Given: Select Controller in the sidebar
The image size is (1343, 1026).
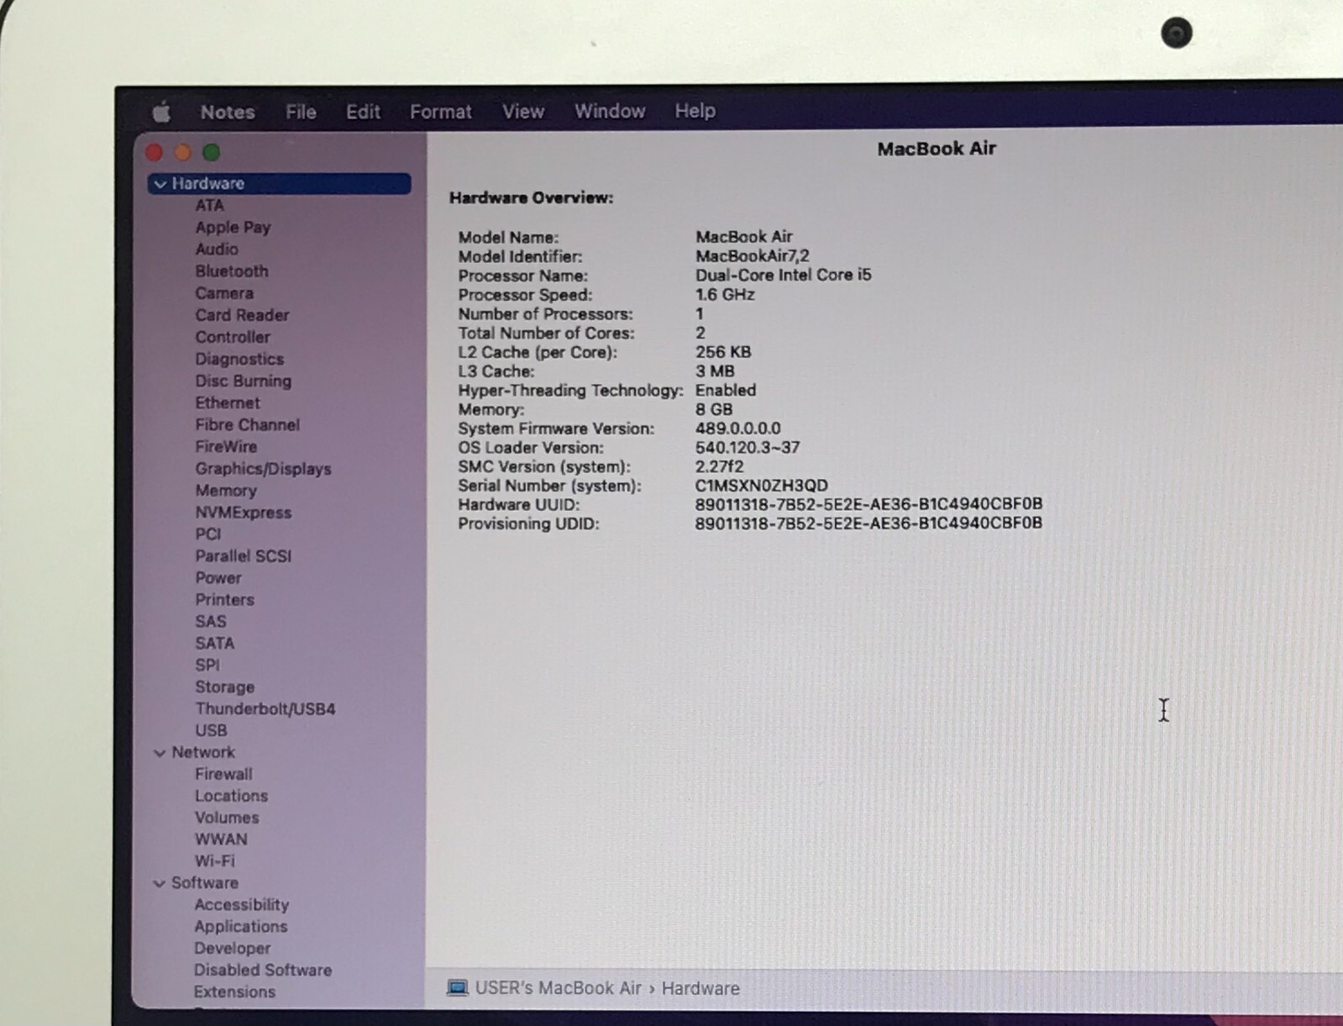Looking at the screenshot, I should point(233,337).
